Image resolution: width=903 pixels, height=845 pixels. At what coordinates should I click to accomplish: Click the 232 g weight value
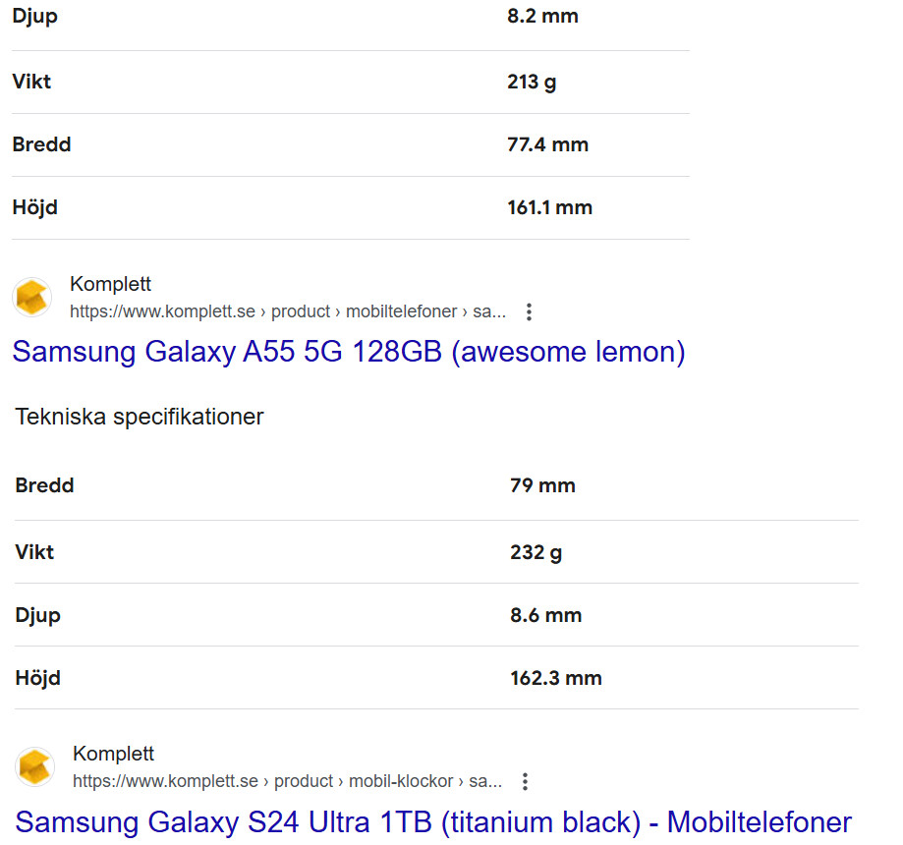(536, 552)
